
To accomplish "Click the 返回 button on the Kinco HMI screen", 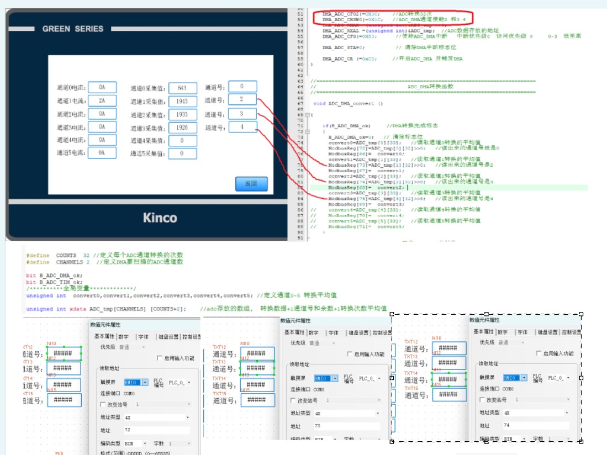I will pos(251,184).
